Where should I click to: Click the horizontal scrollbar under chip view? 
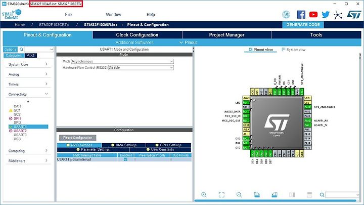[275, 200]
